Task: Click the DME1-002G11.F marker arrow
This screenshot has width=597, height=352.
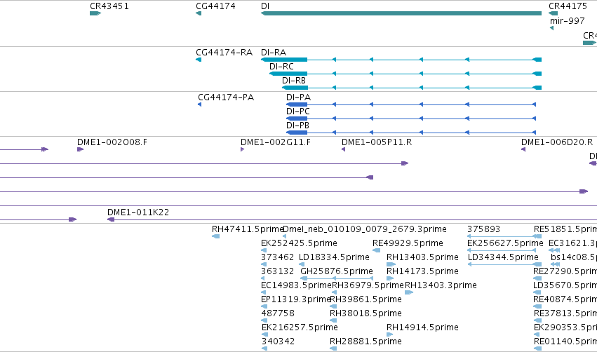Action: [242, 149]
